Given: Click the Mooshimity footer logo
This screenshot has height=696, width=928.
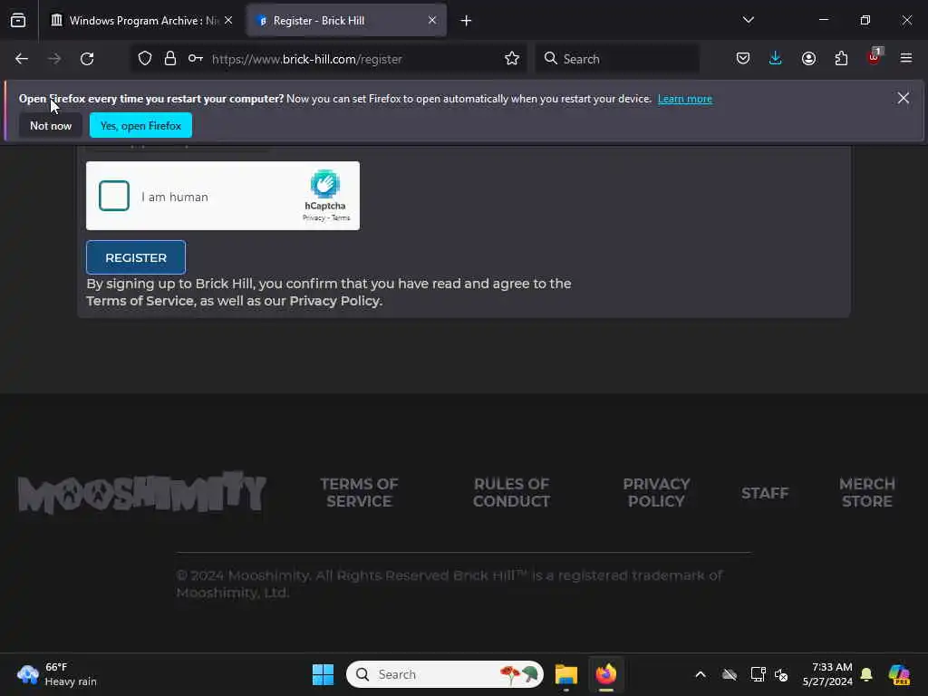Looking at the screenshot, I should click(142, 492).
